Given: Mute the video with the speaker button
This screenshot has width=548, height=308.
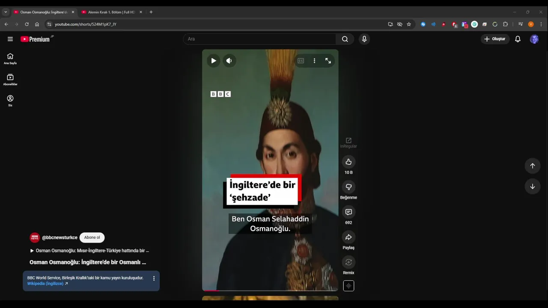Looking at the screenshot, I should [229, 61].
